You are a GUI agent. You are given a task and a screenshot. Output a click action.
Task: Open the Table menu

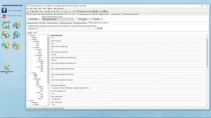click(35, 9)
